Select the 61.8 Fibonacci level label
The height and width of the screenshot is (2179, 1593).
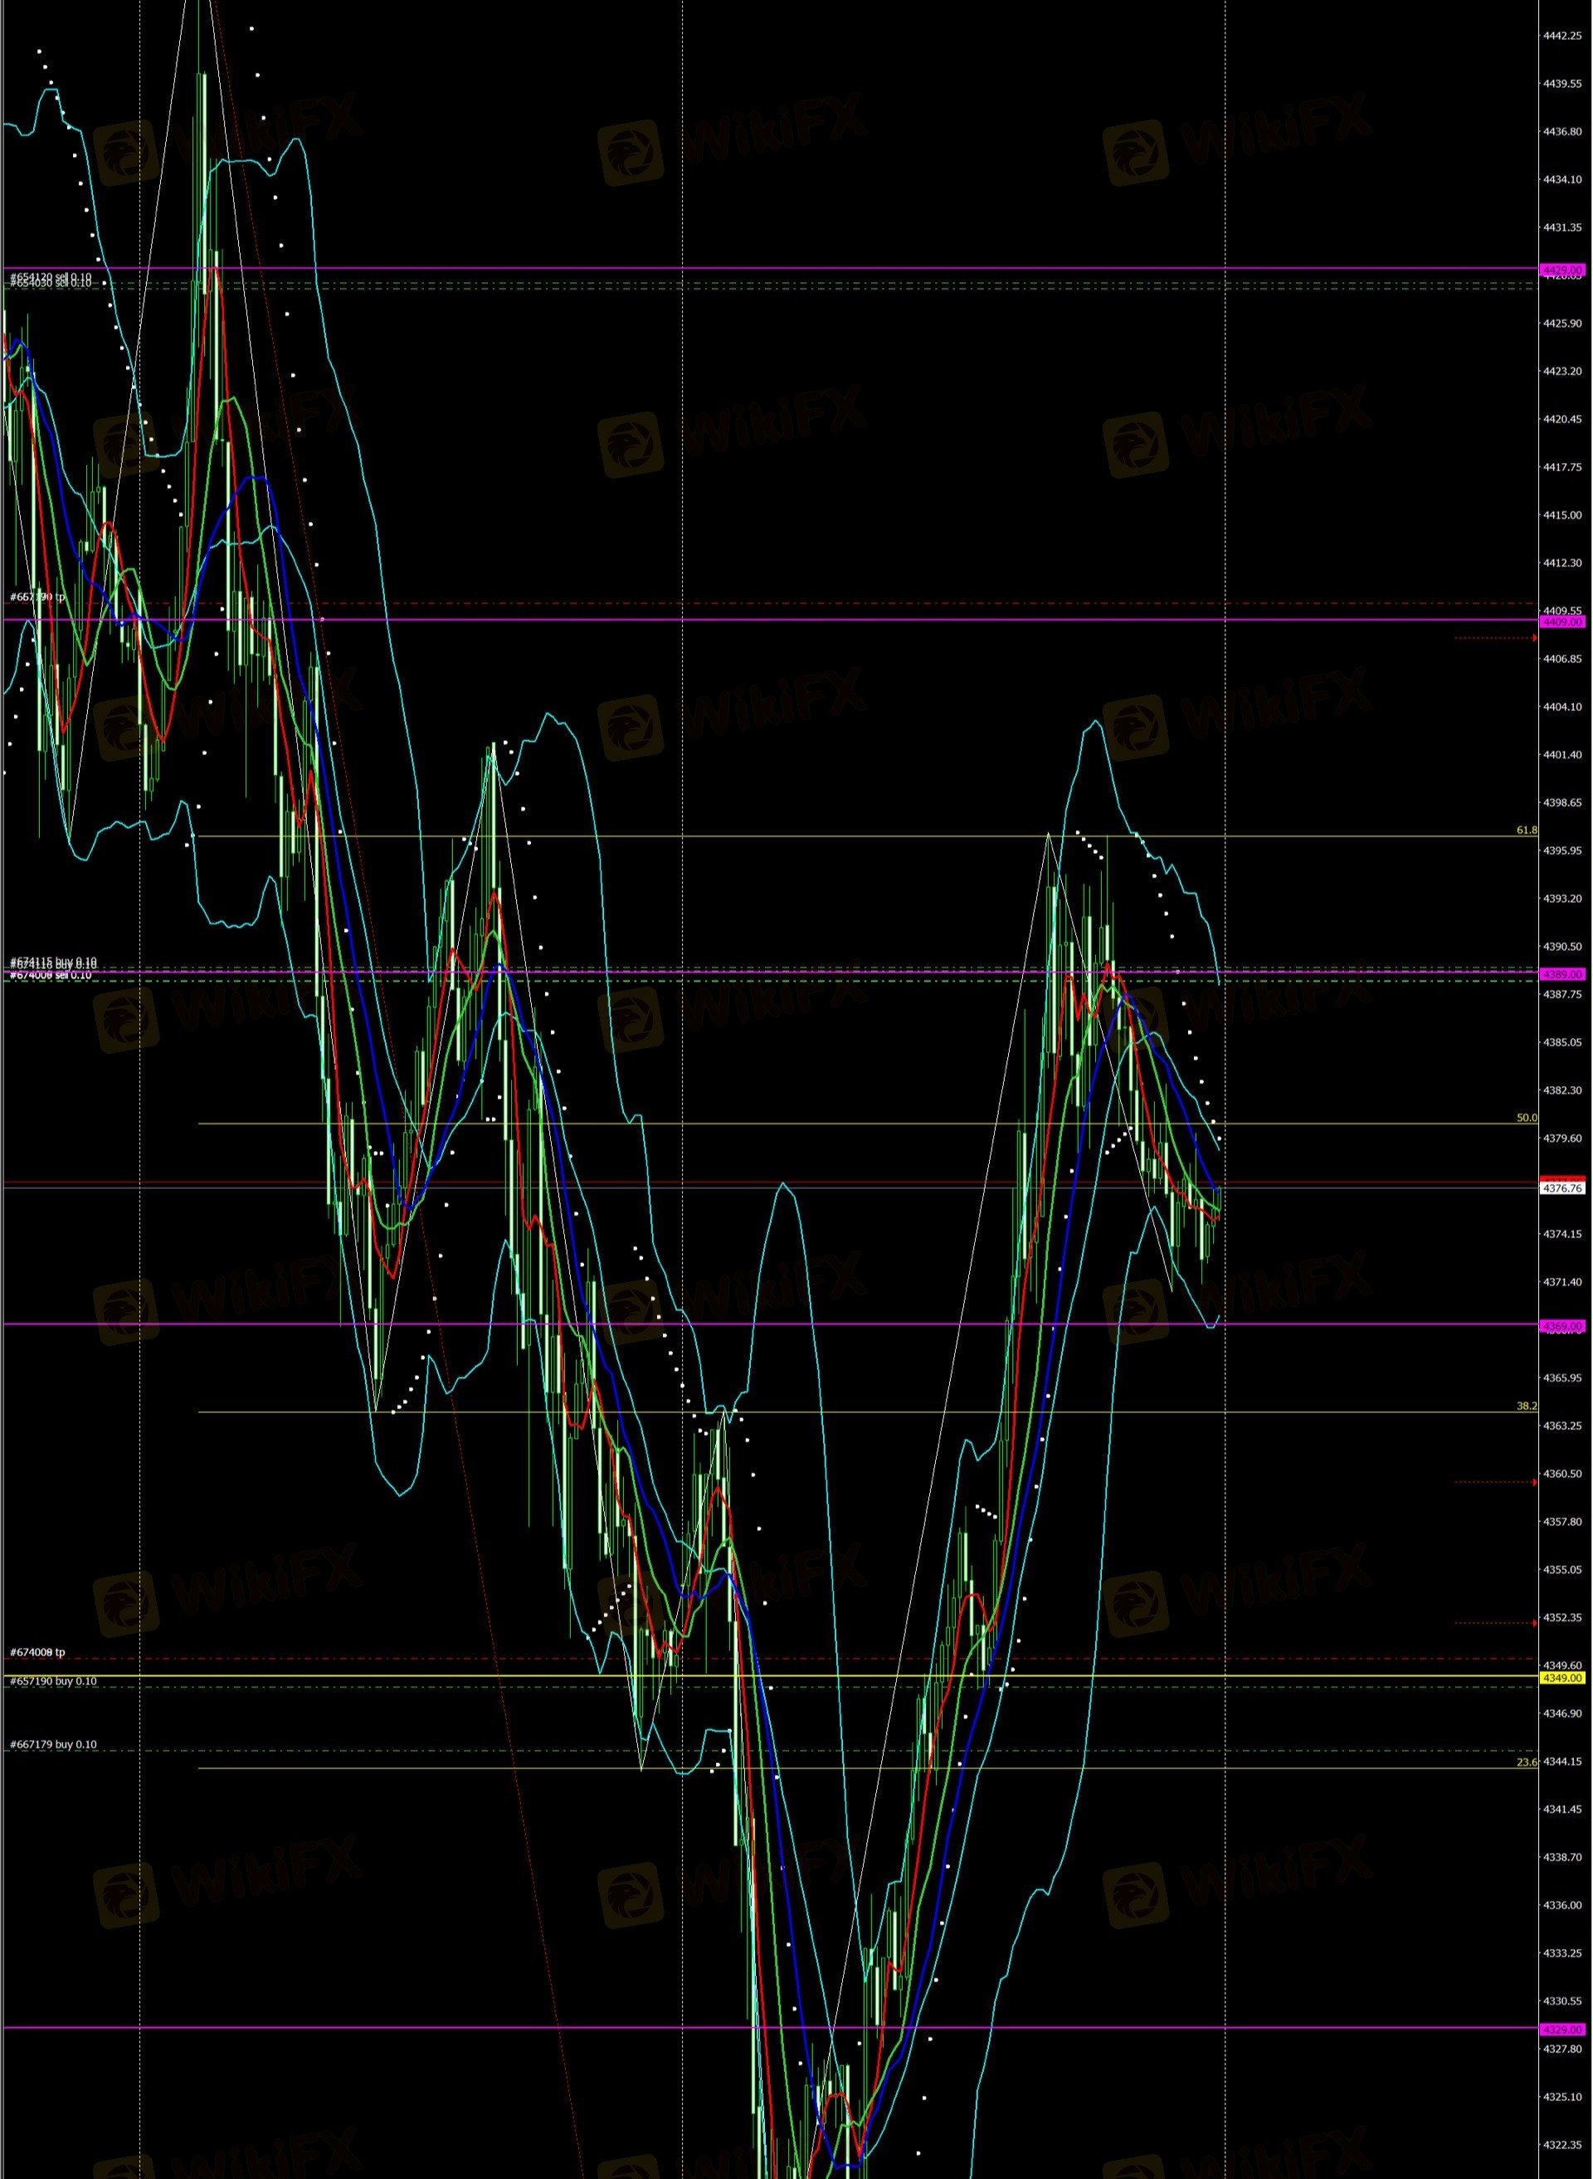1527,829
